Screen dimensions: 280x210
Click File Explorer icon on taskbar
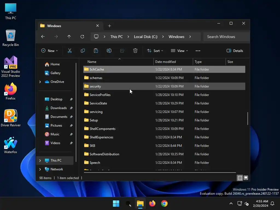[140, 203]
